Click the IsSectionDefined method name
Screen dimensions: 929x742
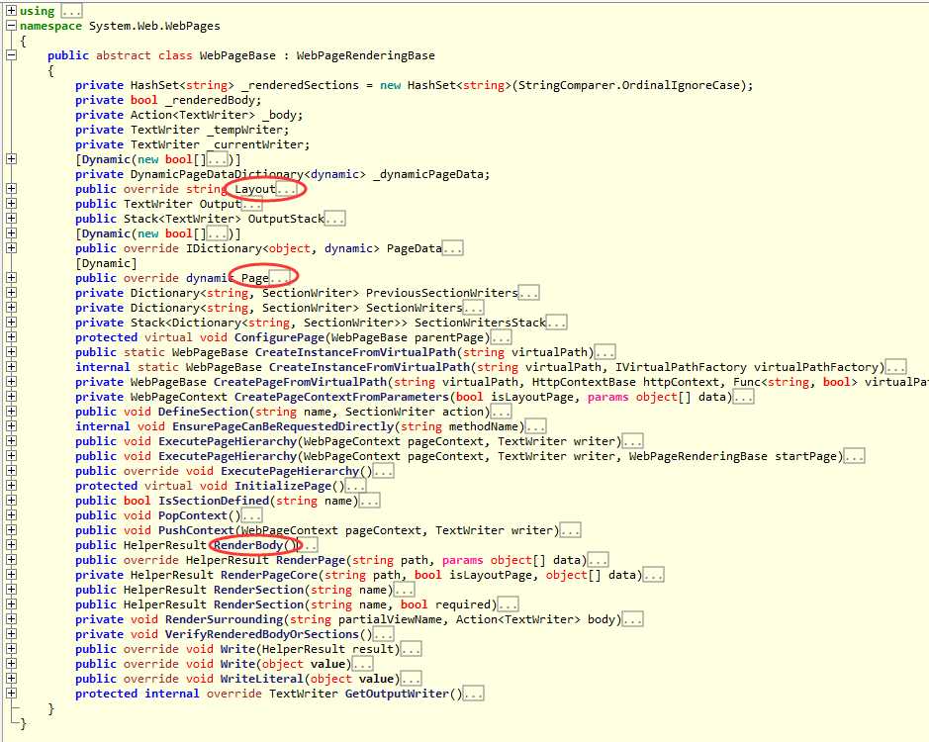[214, 501]
